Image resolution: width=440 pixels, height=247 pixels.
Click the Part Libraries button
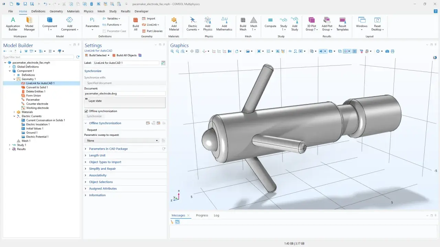pos(152,31)
